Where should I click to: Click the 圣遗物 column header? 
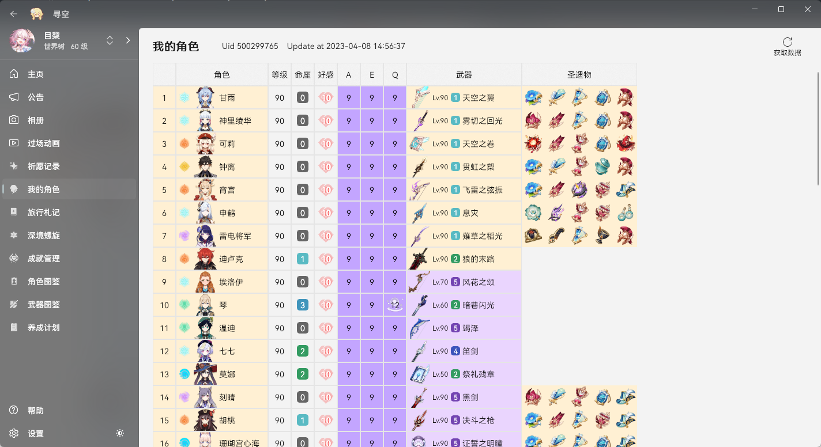579,75
